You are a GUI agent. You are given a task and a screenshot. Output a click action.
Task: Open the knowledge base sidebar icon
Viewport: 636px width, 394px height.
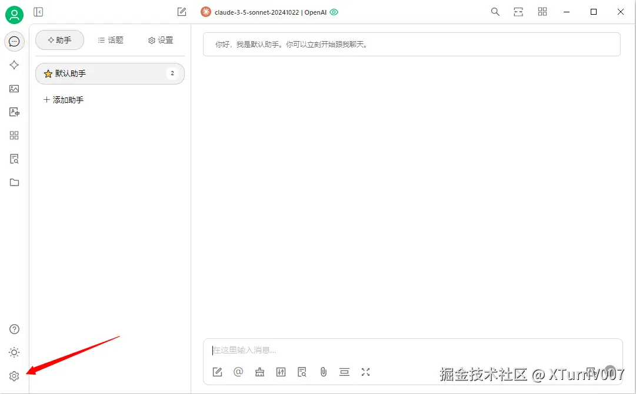tap(14, 159)
